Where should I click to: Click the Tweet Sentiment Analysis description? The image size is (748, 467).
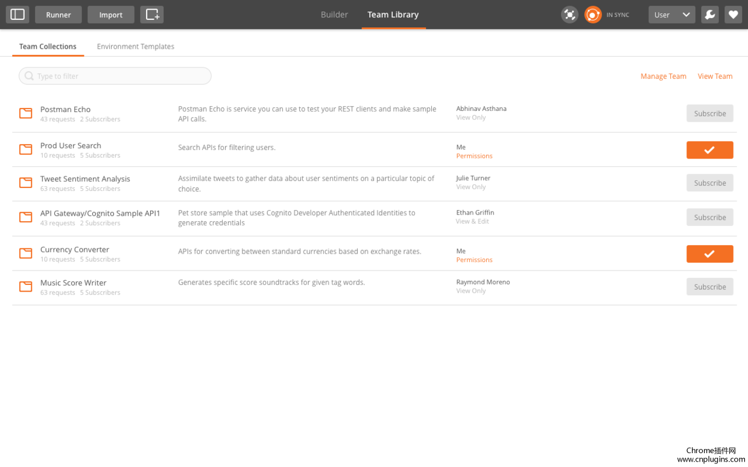pos(306,183)
